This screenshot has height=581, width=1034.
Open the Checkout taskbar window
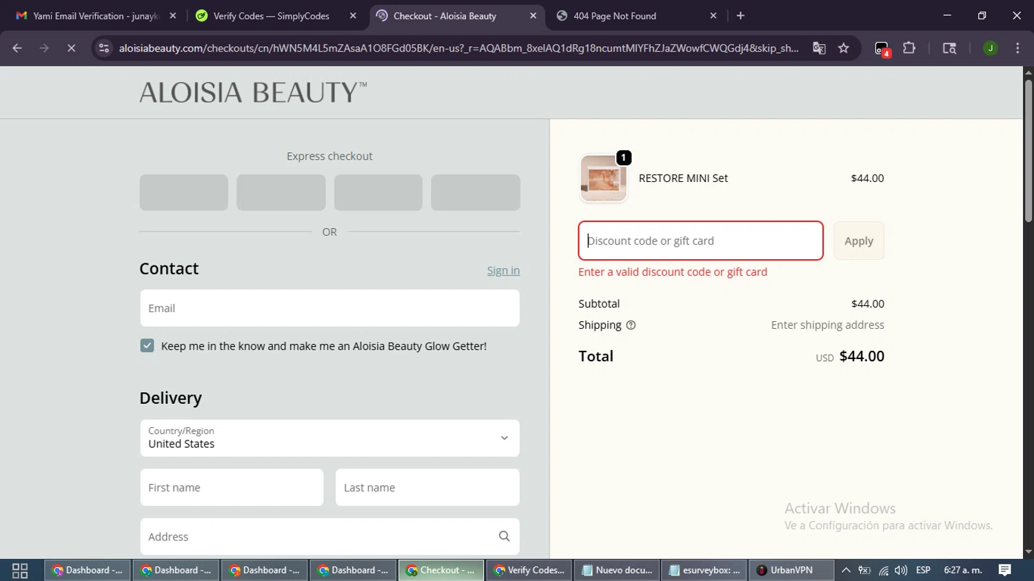pyautogui.click(x=440, y=570)
